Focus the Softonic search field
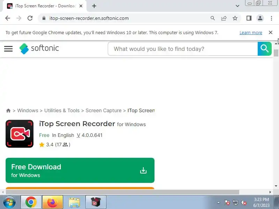This screenshot has height=209, width=279. tap(183, 49)
